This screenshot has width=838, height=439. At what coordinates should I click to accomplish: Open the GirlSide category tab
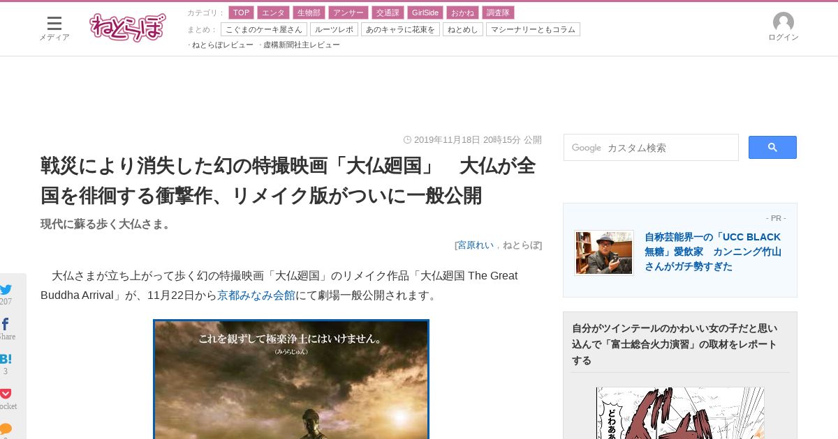[x=425, y=13]
